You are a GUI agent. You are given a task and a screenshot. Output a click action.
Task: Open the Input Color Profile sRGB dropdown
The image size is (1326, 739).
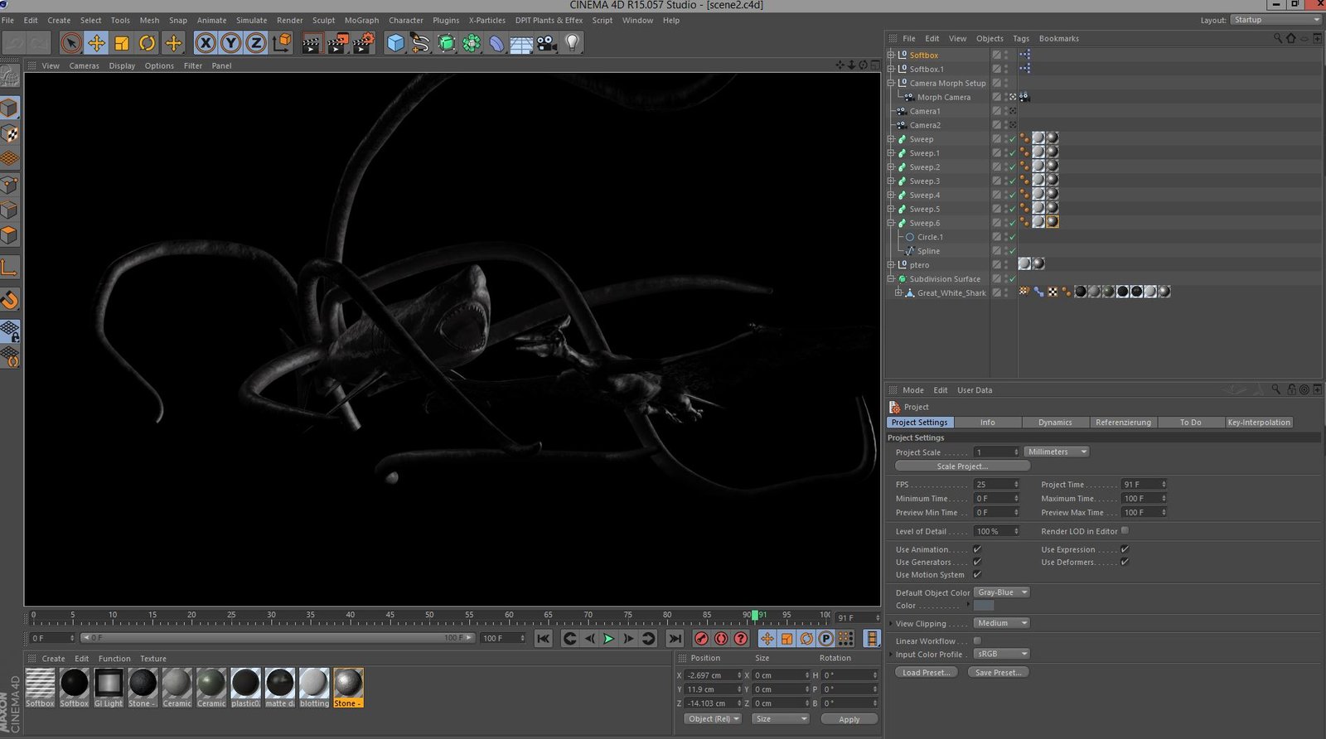tap(1001, 654)
